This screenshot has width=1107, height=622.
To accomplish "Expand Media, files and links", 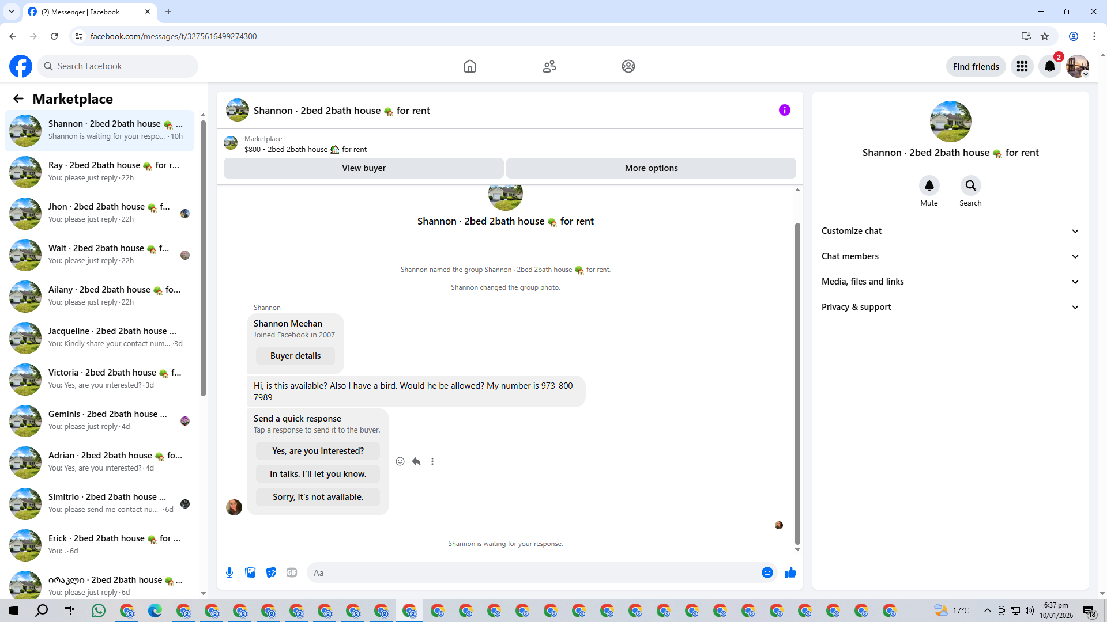I will 950,282.
